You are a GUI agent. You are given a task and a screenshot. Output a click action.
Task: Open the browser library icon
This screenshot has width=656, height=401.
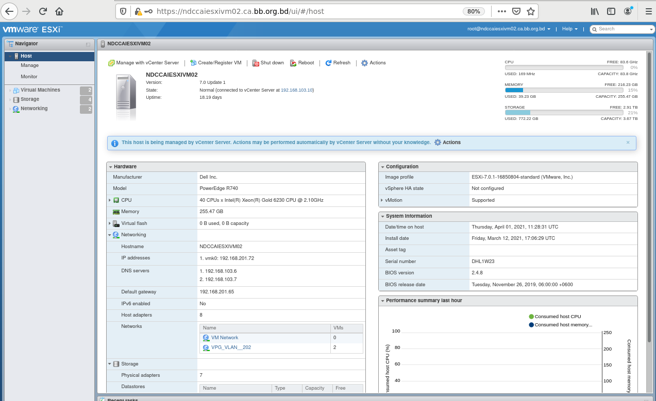tap(595, 11)
